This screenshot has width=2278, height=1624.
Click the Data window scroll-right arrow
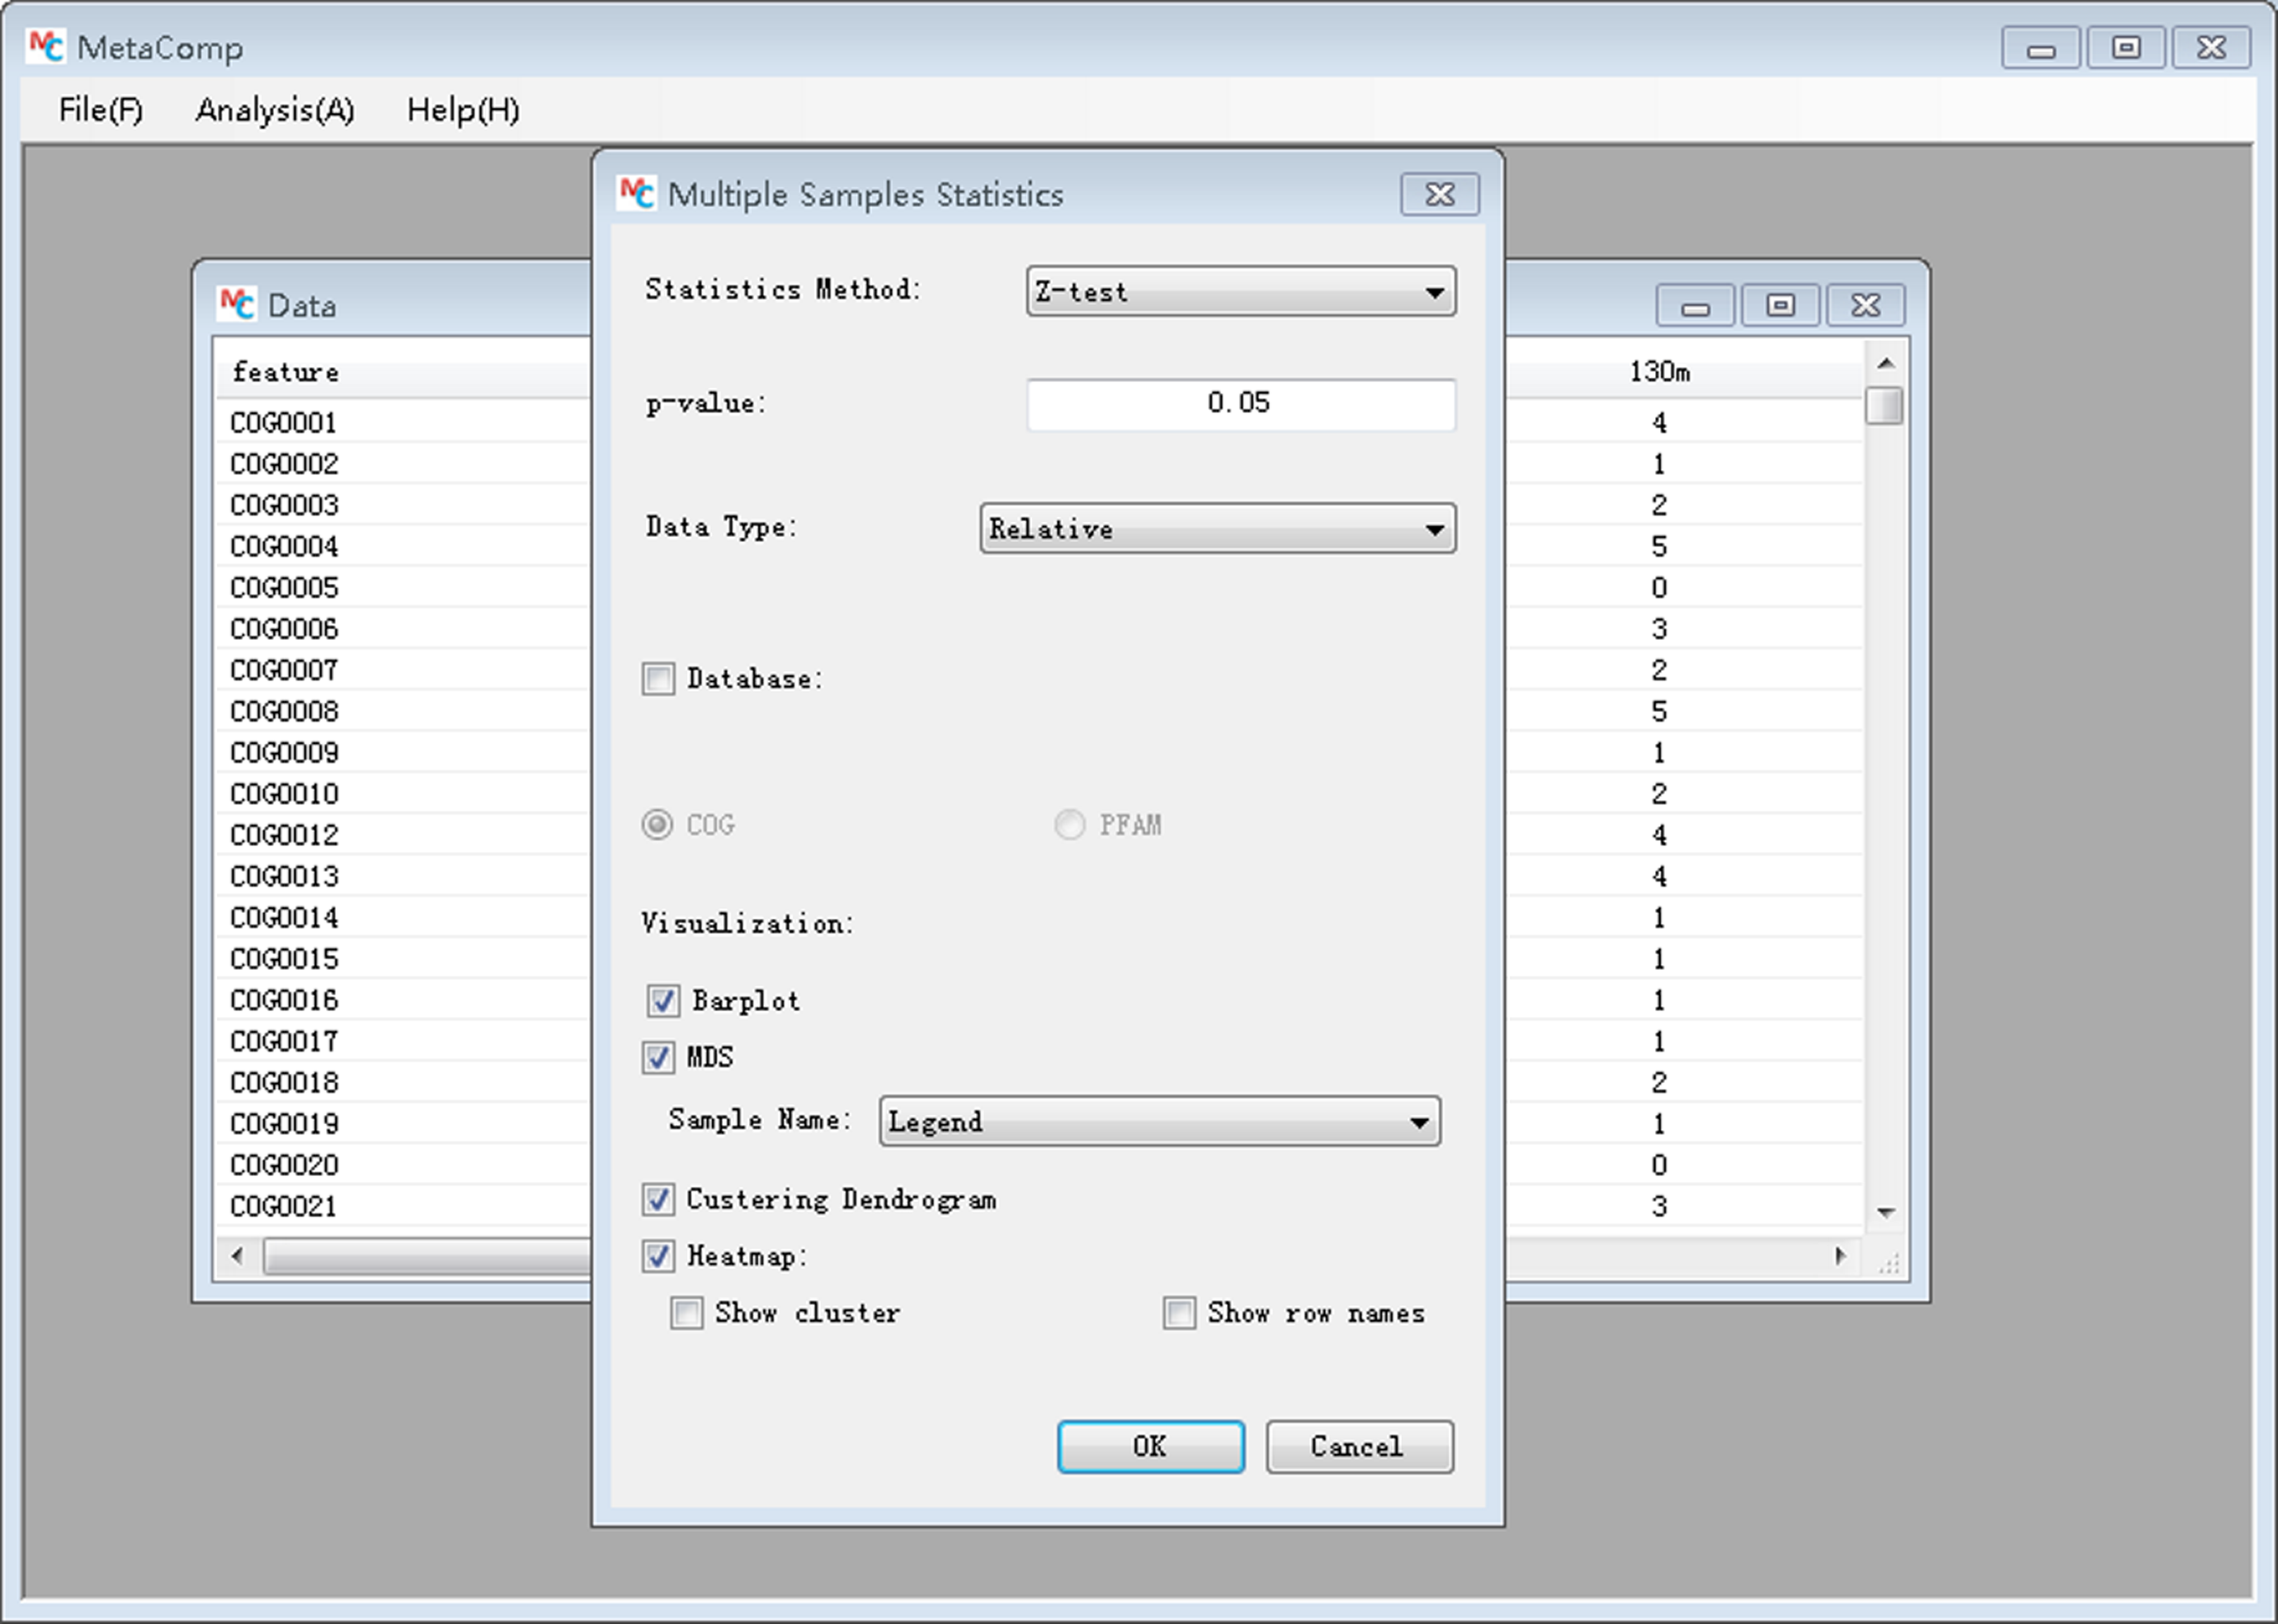point(1840,1256)
